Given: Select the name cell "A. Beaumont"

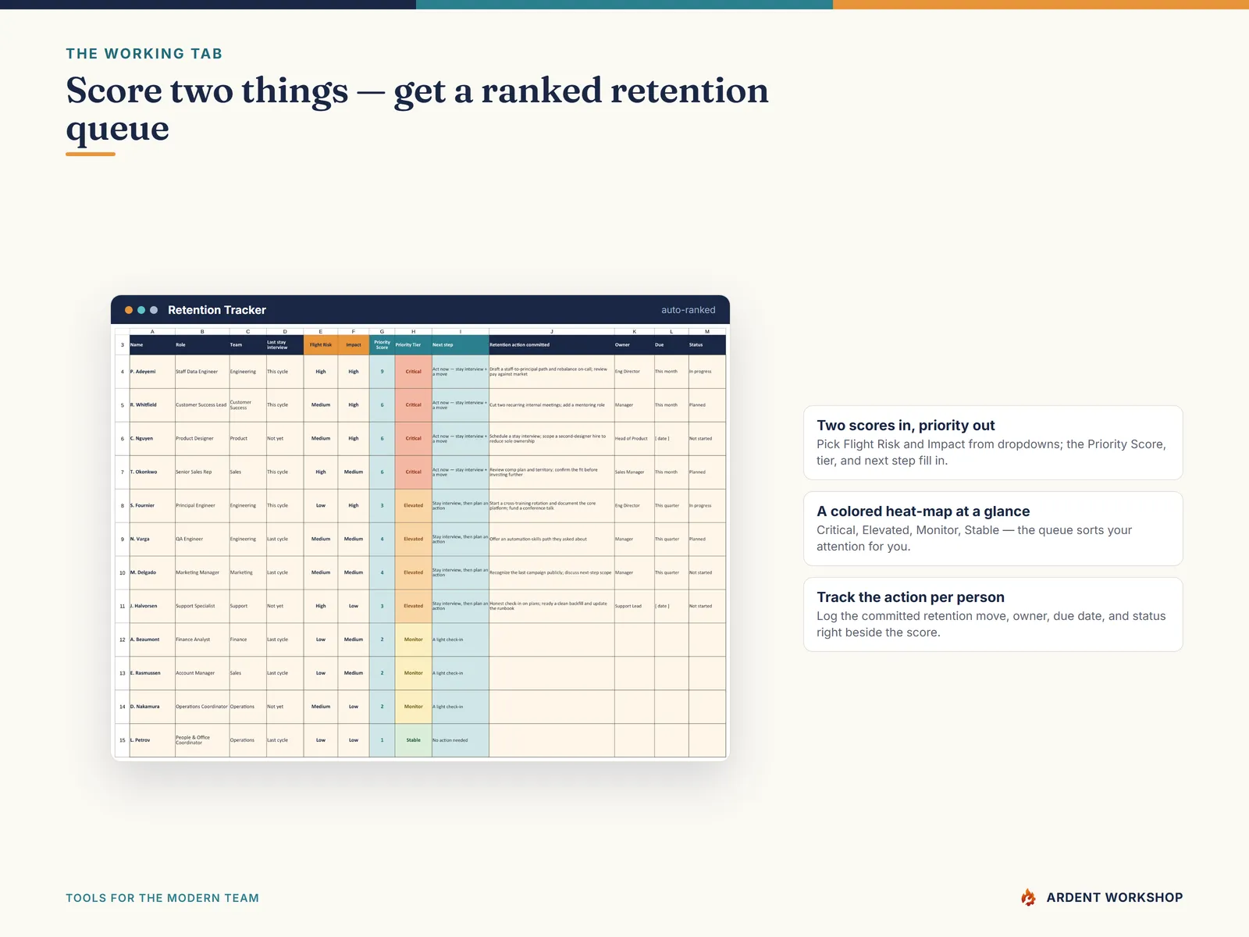Looking at the screenshot, I should (x=152, y=640).
